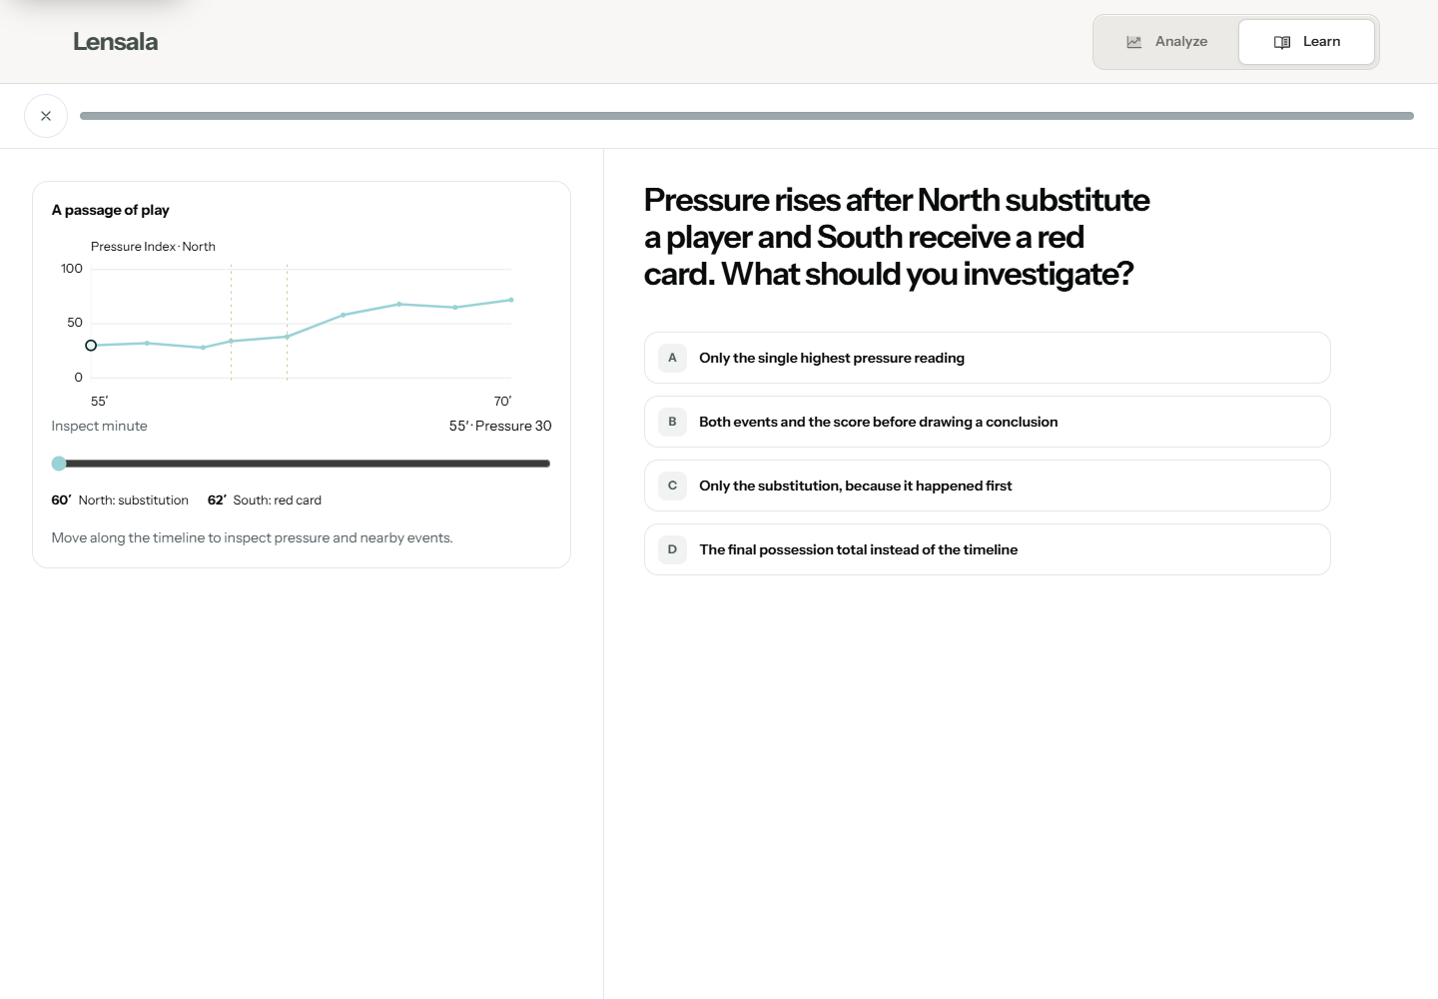Click the 62' South: red card event label
The width and height of the screenshot is (1438, 999).
click(x=265, y=500)
